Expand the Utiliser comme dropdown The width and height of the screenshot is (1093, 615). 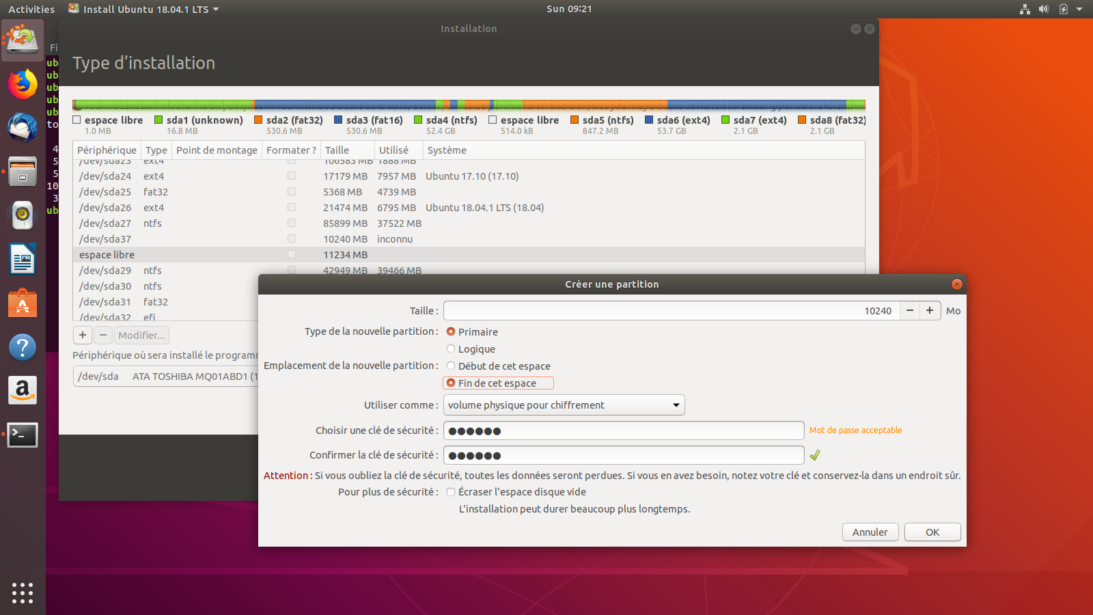[x=564, y=405]
